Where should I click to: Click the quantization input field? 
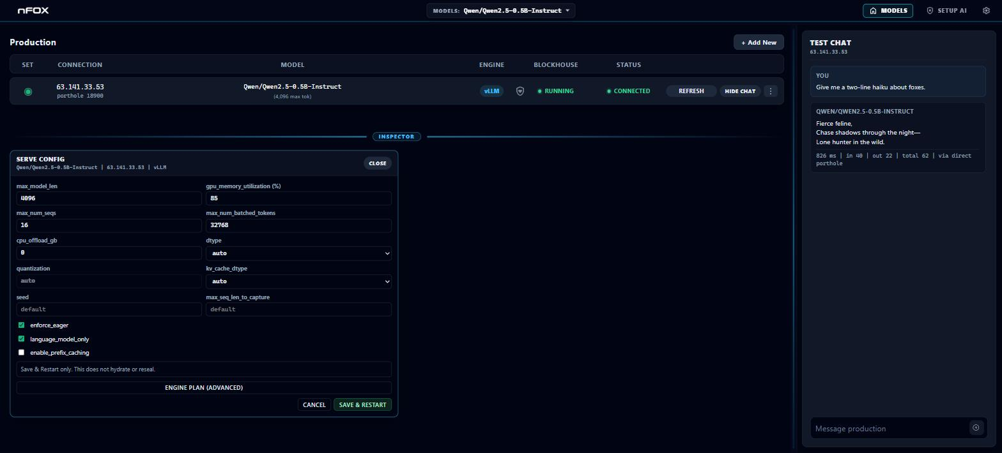point(109,281)
